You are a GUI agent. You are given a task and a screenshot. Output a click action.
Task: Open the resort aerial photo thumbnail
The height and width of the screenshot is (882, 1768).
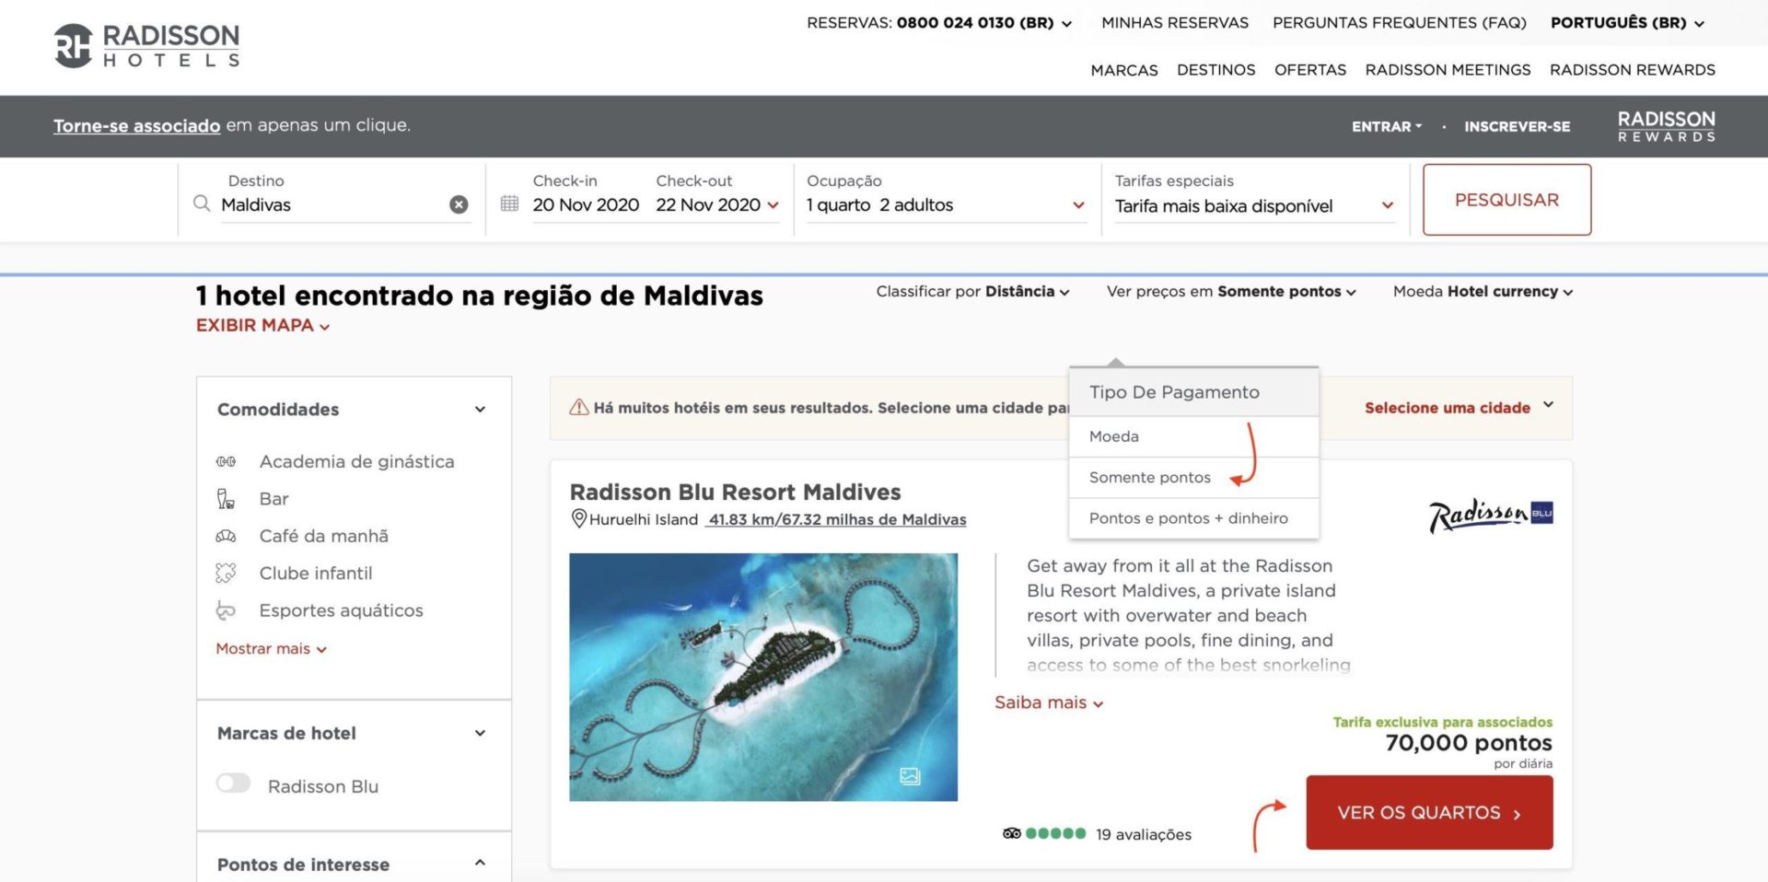click(x=763, y=677)
